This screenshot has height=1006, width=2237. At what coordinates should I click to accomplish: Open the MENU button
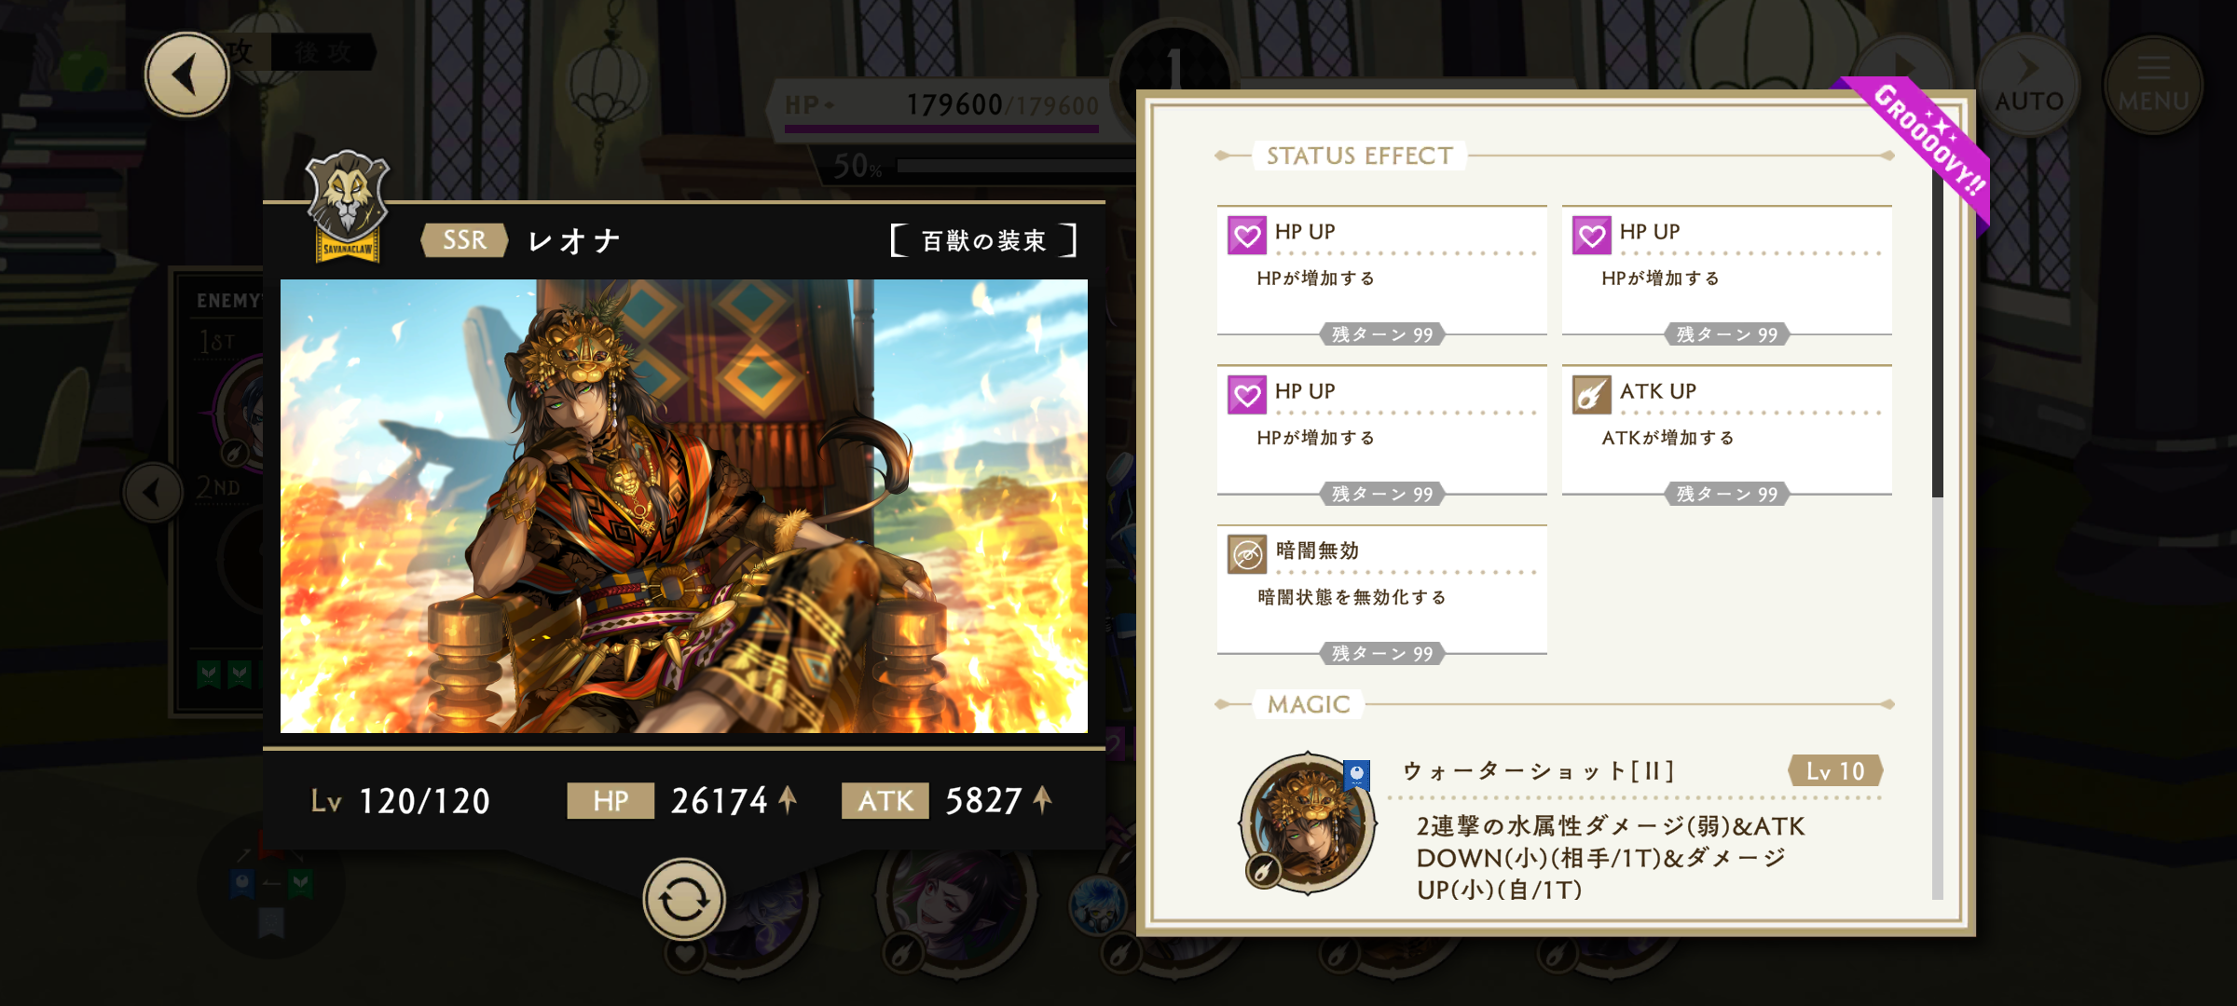[x=2153, y=86]
